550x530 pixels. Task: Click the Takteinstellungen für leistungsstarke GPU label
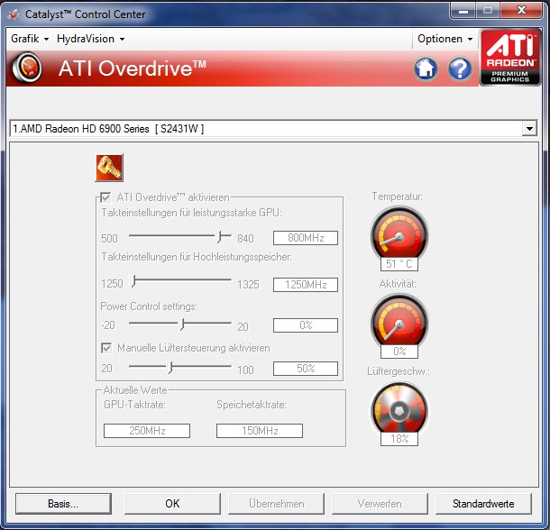click(x=191, y=213)
